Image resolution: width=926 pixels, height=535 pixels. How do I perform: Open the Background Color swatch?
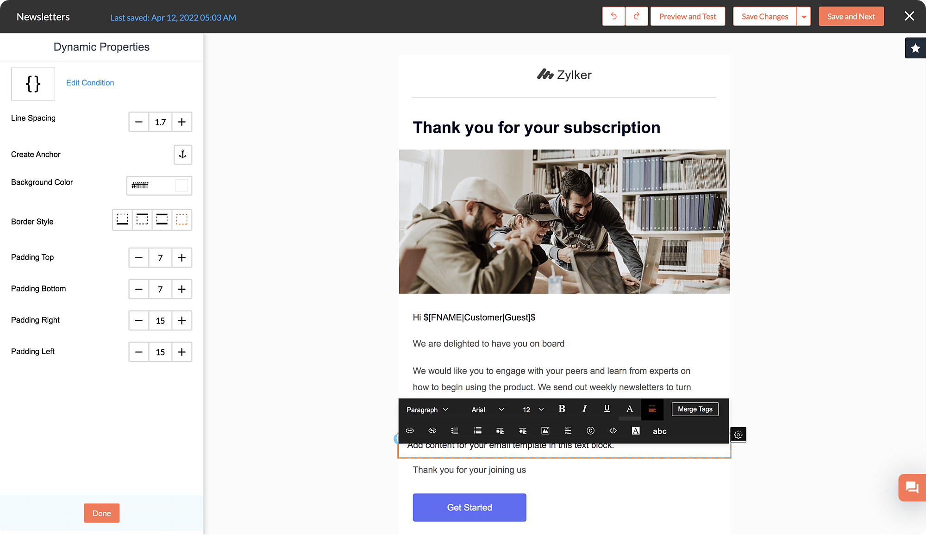pyautogui.click(x=181, y=186)
